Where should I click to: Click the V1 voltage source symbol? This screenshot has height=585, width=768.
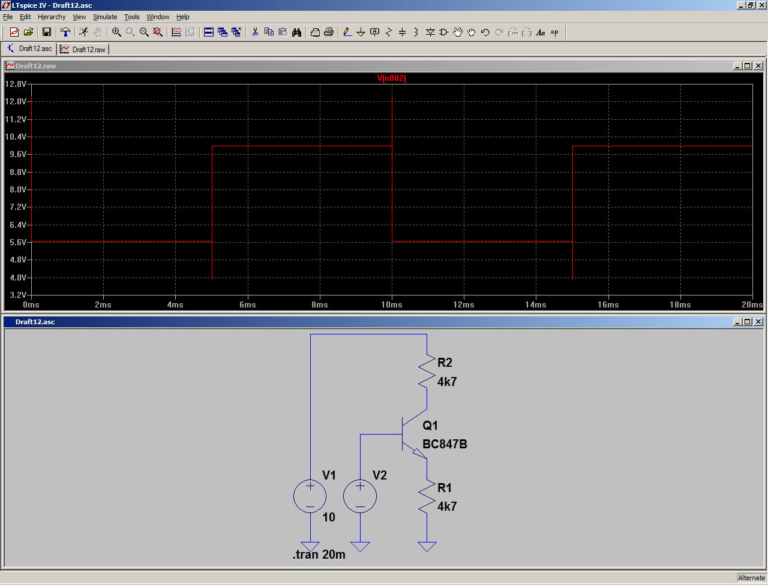pos(310,497)
